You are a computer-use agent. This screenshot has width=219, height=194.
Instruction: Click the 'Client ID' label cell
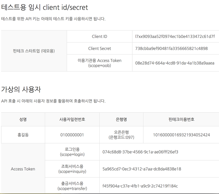99,36
